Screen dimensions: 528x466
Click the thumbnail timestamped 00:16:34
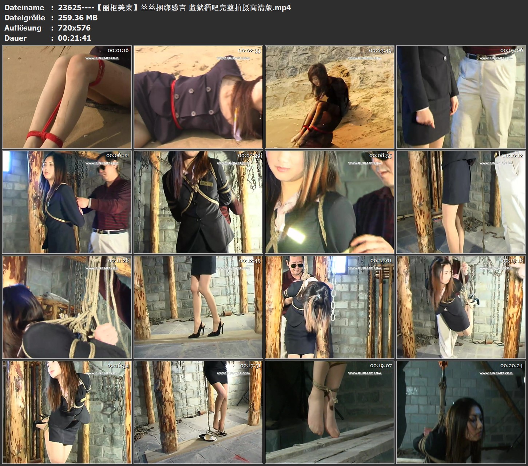click(x=67, y=412)
